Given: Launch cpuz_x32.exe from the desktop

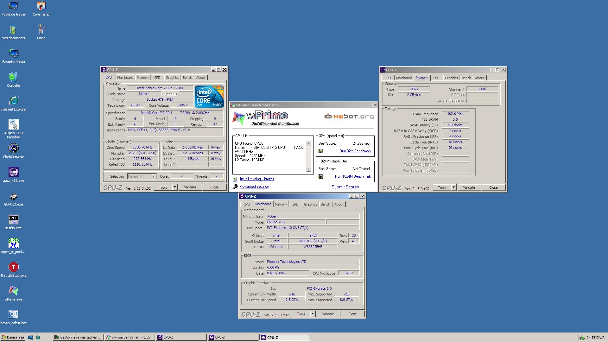Looking at the screenshot, I should click(13, 175).
